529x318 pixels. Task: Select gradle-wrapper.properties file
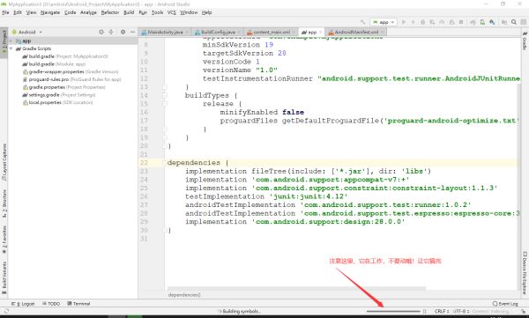click(x=71, y=72)
